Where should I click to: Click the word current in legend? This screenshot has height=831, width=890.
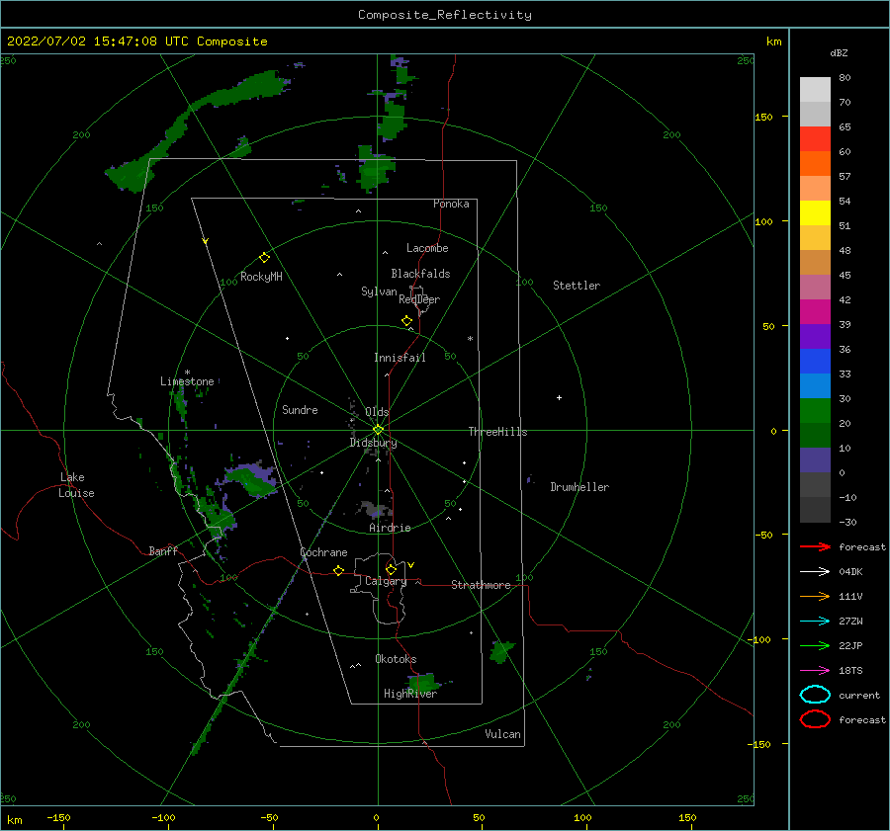coord(859,695)
